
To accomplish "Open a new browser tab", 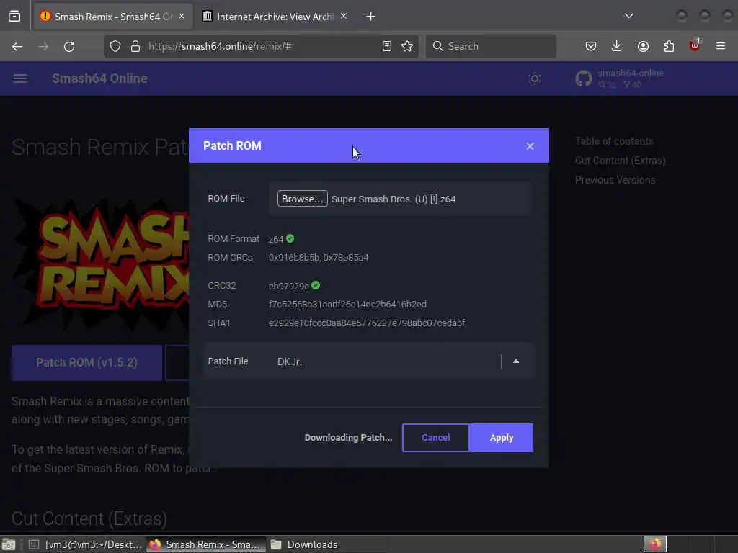I will pyautogui.click(x=371, y=17).
